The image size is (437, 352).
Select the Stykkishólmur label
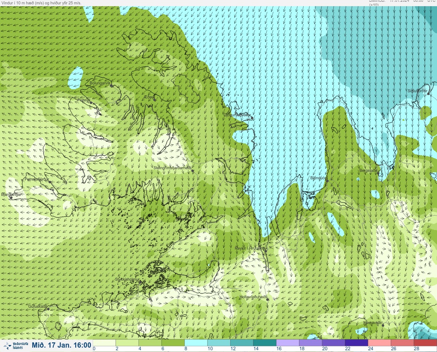127,279
